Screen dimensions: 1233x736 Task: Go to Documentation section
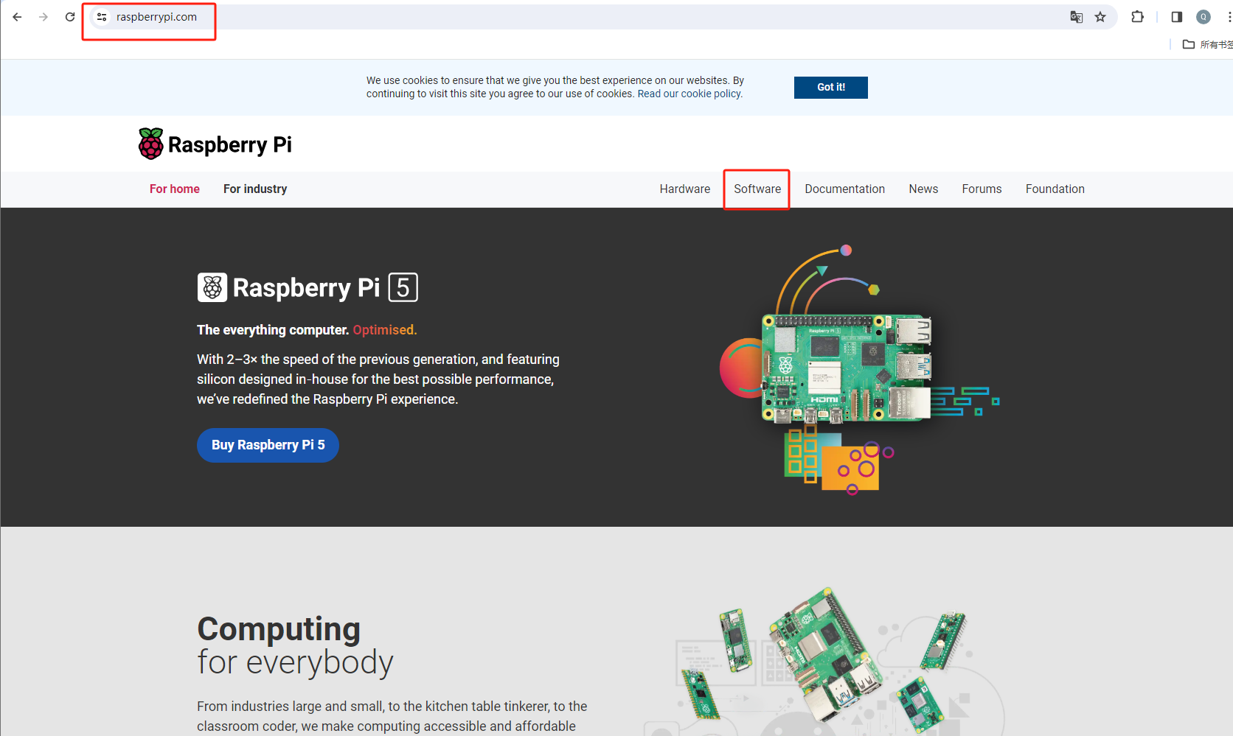click(844, 189)
